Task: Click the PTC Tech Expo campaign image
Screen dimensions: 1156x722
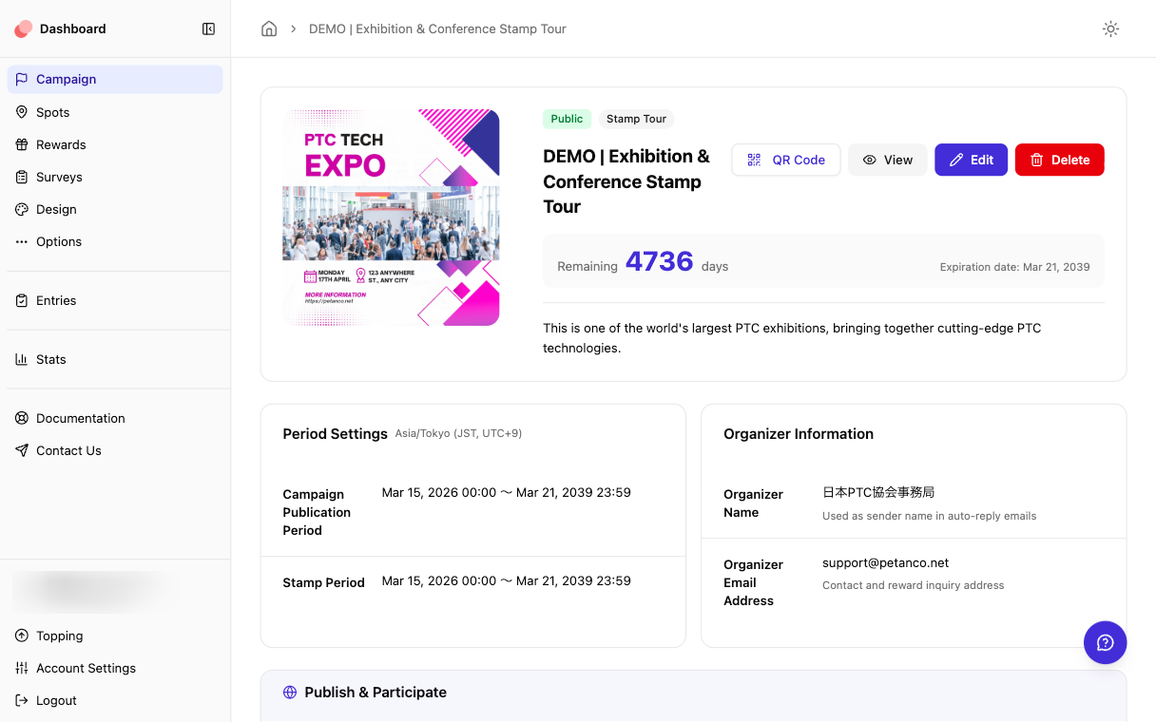Action: 391,218
